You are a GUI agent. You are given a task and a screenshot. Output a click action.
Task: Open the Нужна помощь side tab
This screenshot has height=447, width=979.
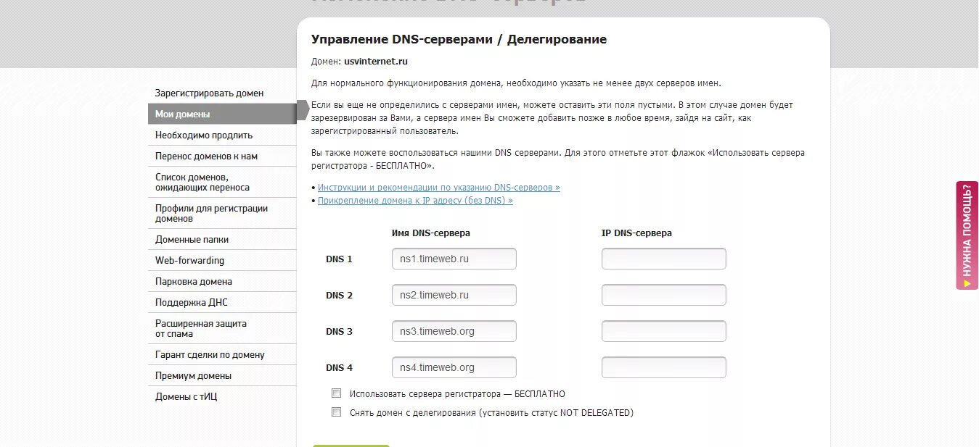[x=967, y=235]
